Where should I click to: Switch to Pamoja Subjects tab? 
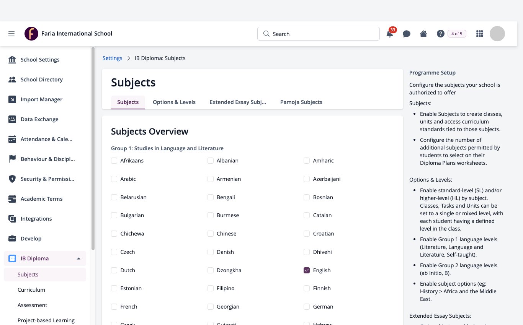tap(301, 102)
